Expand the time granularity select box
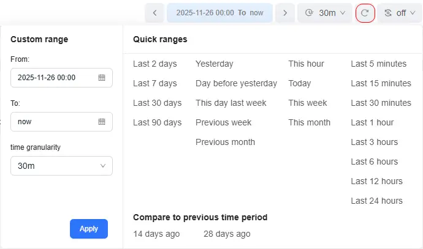The image size is (423, 249). tap(61, 166)
